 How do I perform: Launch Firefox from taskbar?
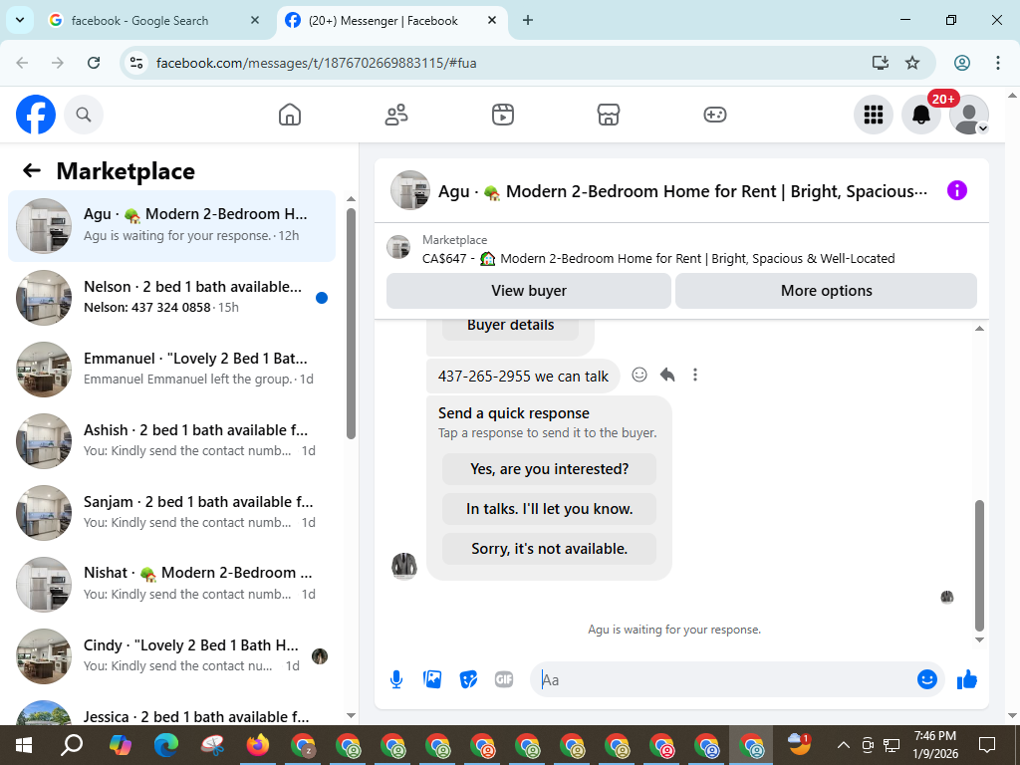[258, 745]
